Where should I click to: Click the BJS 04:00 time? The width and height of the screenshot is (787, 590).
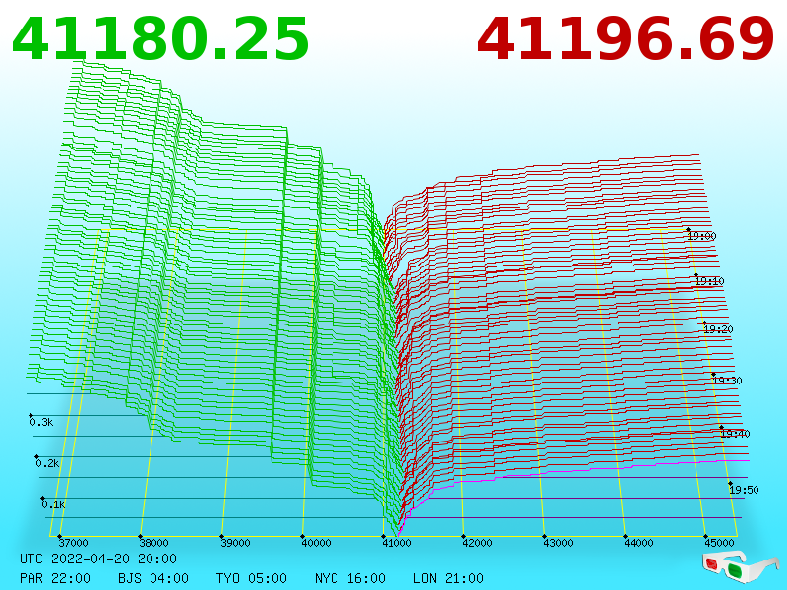coord(153,578)
